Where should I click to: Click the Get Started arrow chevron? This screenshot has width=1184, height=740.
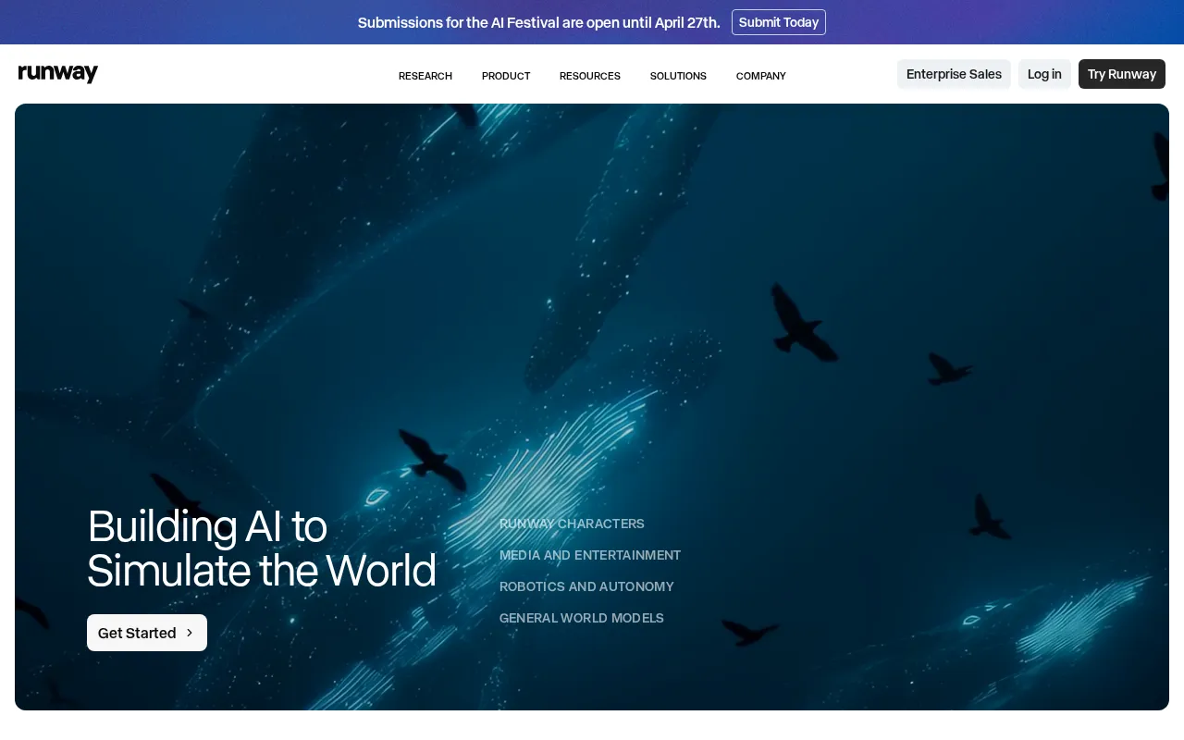(190, 633)
